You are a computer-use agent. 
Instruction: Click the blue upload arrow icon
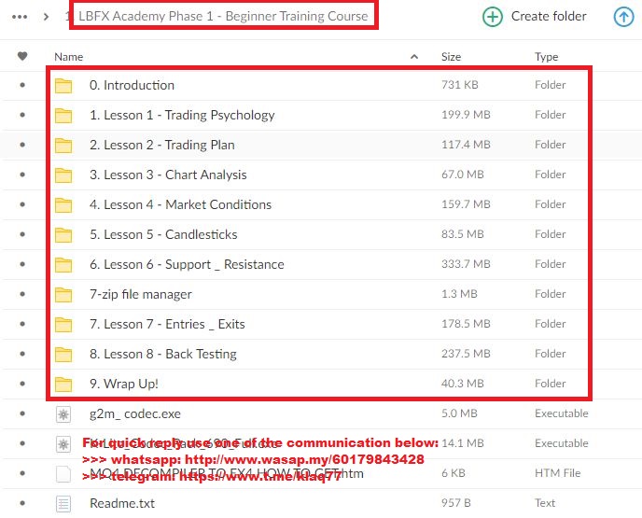[623, 17]
